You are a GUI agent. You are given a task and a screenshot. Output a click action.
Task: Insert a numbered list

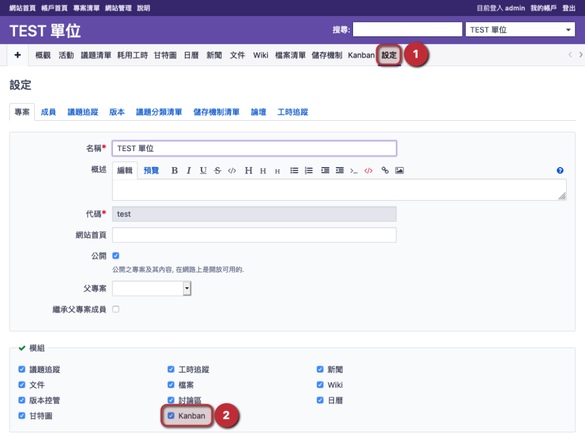coord(308,170)
